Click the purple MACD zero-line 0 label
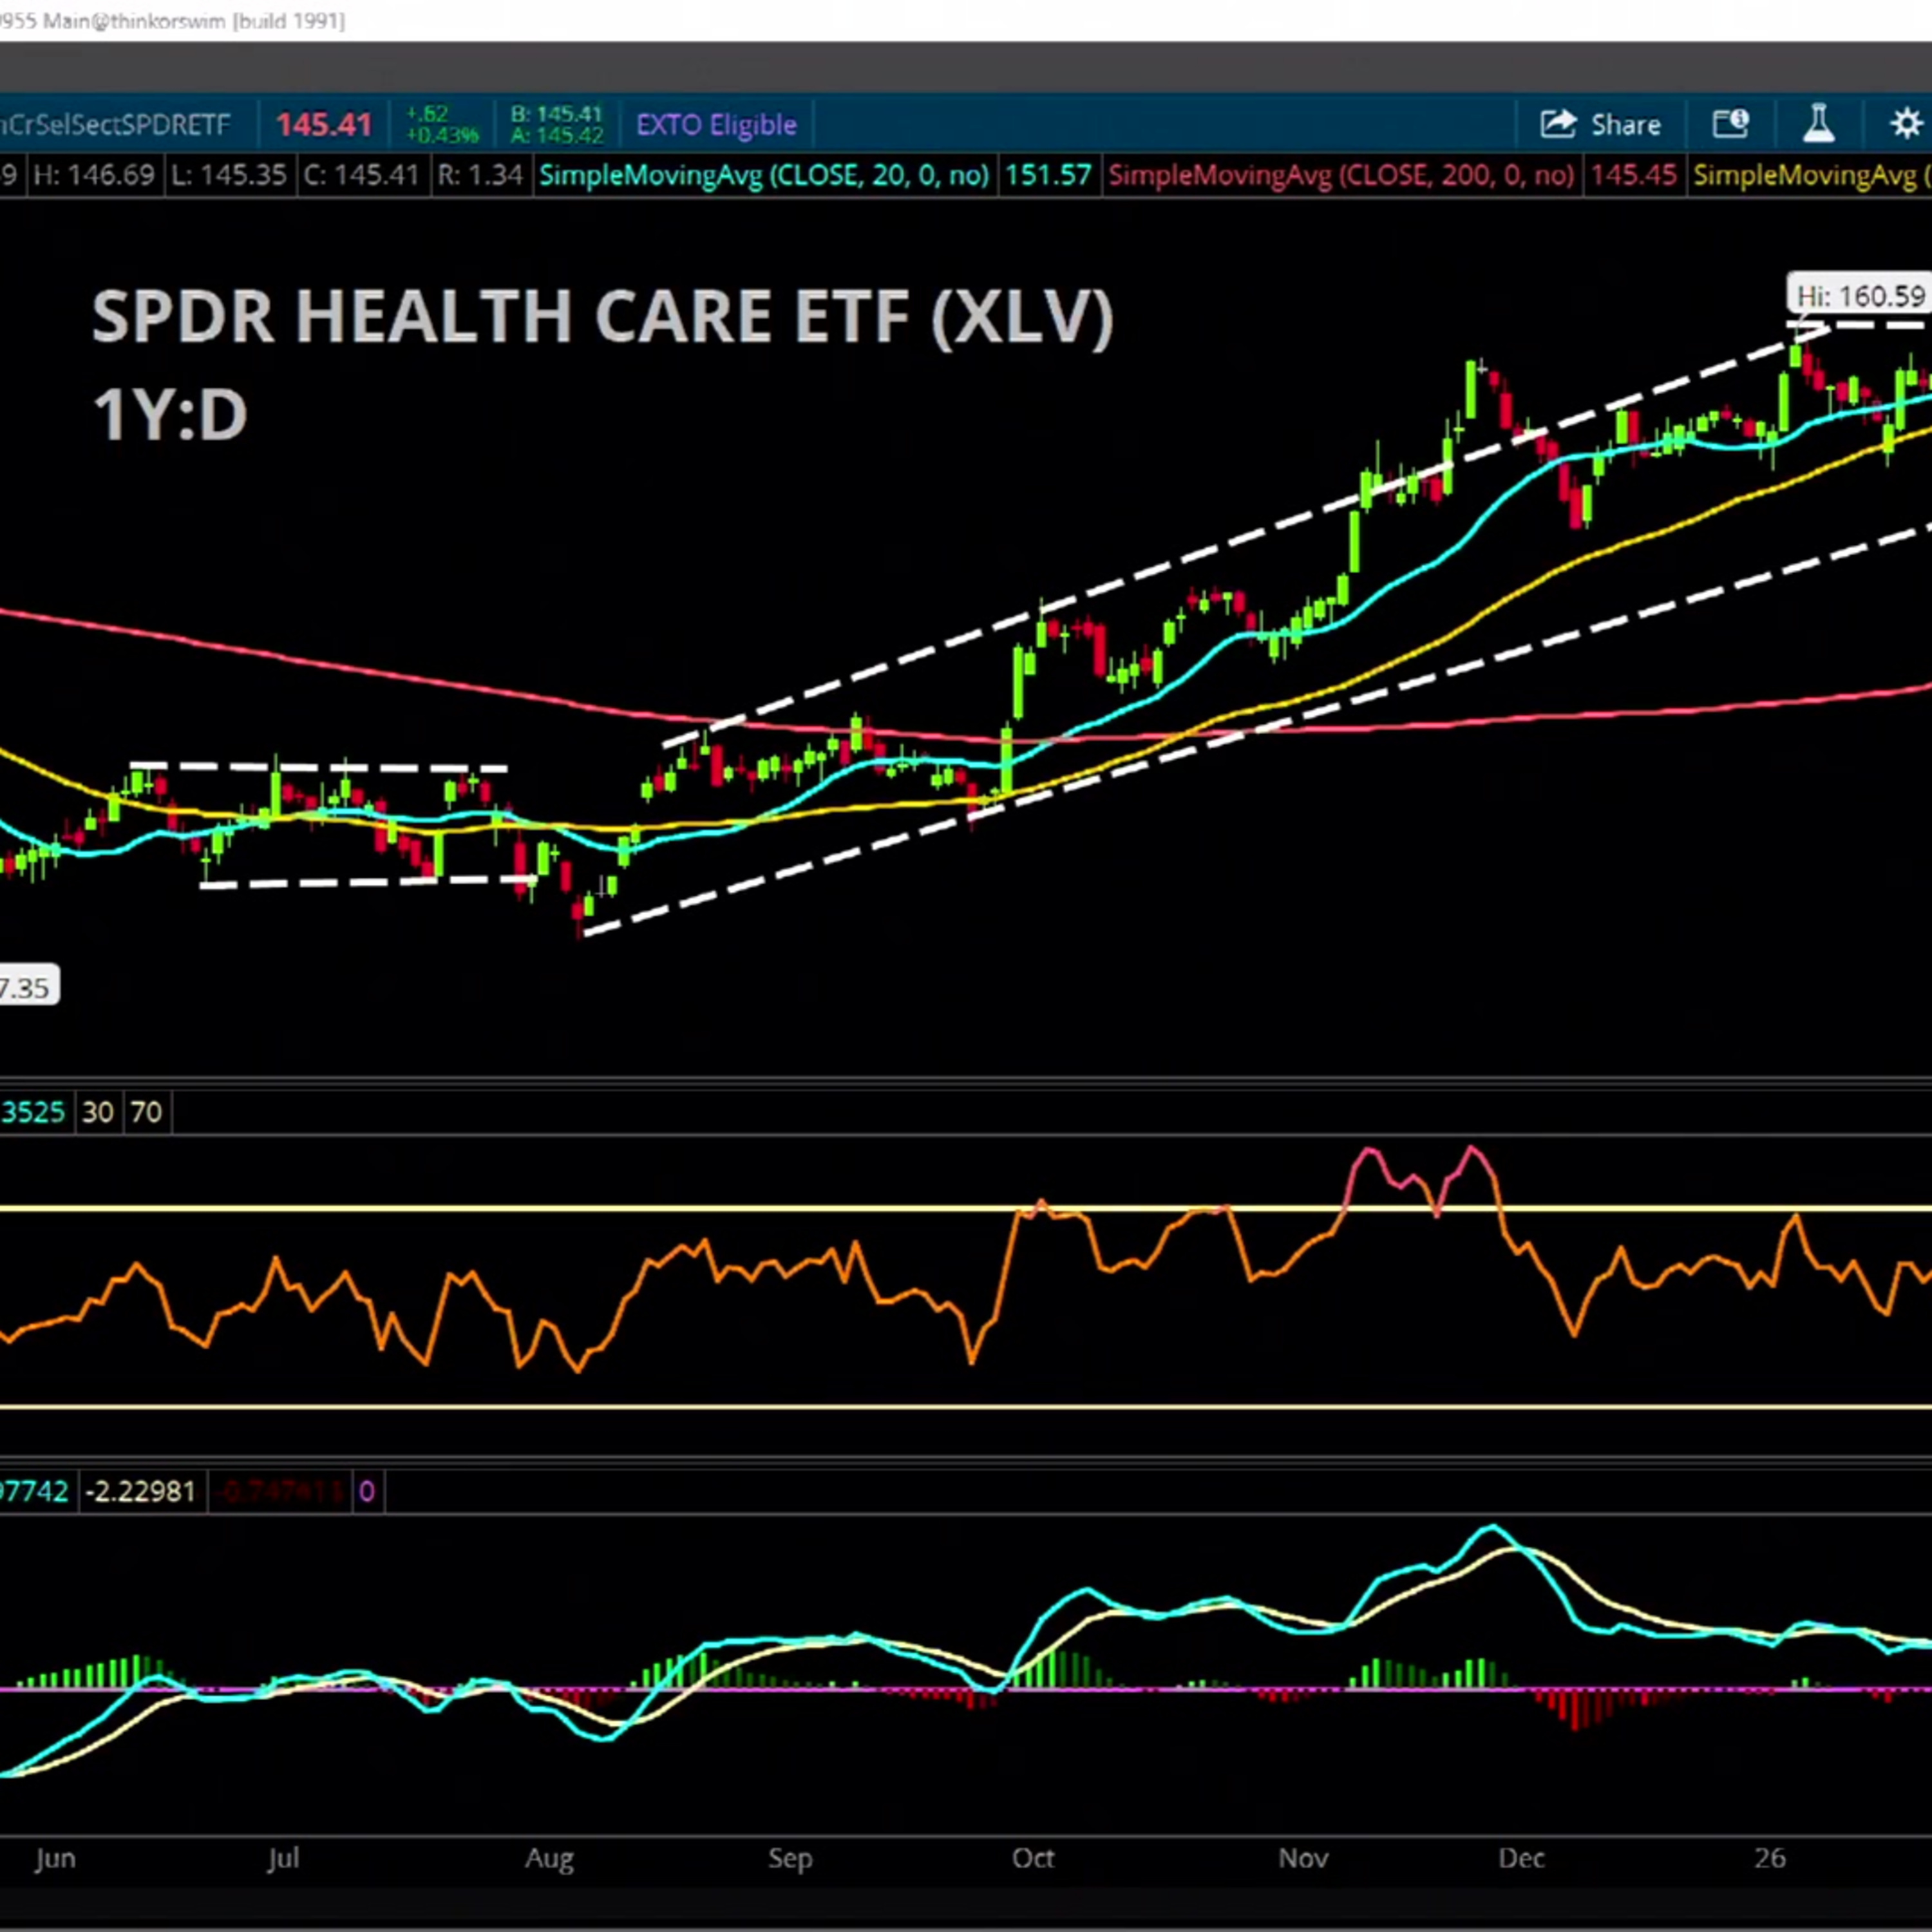The image size is (1932, 1932). (367, 1492)
